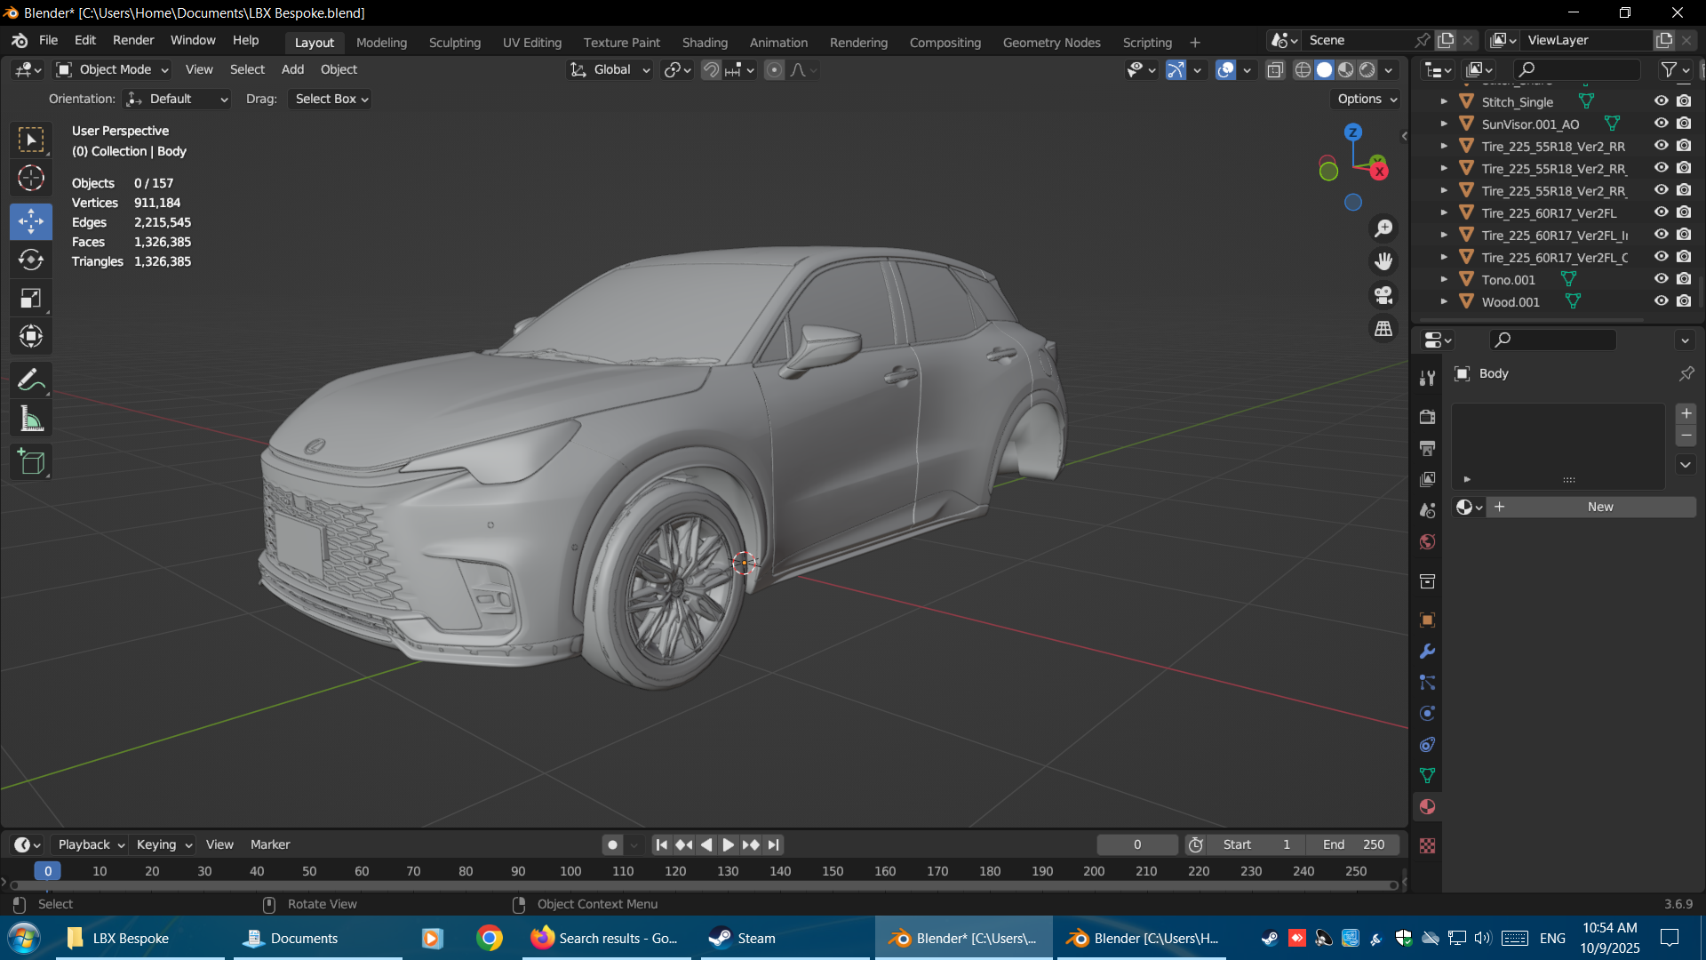Image resolution: width=1706 pixels, height=960 pixels.
Task: Open the Material properties tab
Action: tap(1427, 807)
